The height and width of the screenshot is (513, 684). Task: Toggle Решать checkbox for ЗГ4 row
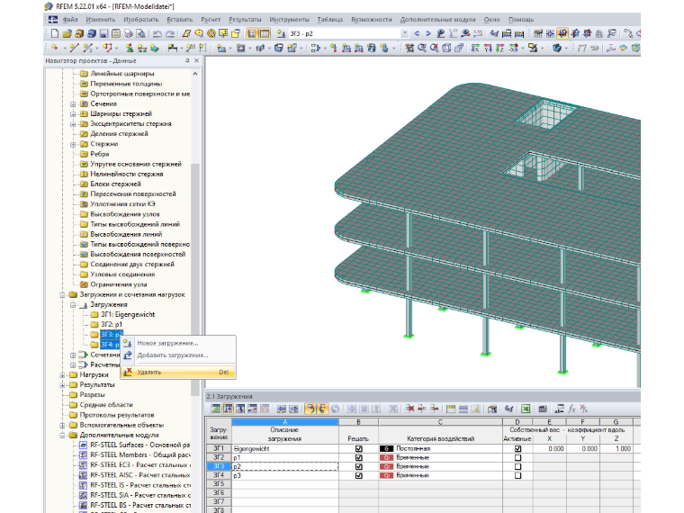[358, 475]
